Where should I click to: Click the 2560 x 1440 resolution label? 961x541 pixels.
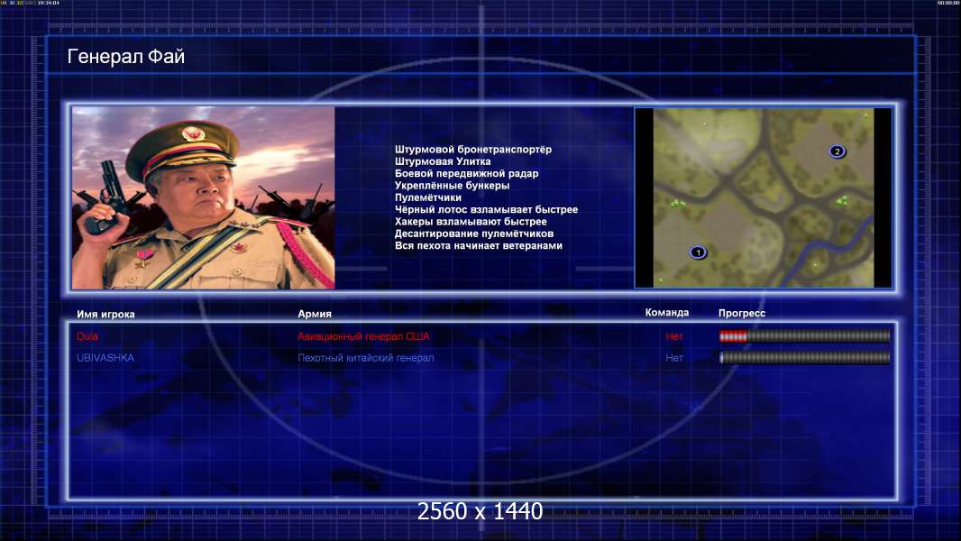tap(480, 511)
